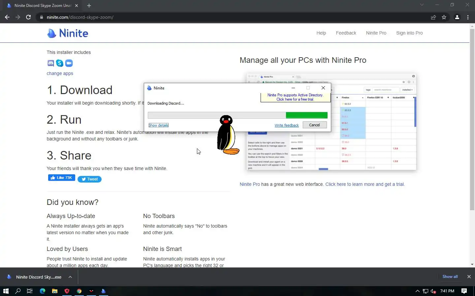Close the Ninite installer dialog
Viewport: 475px width, 296px height.
coord(323,88)
